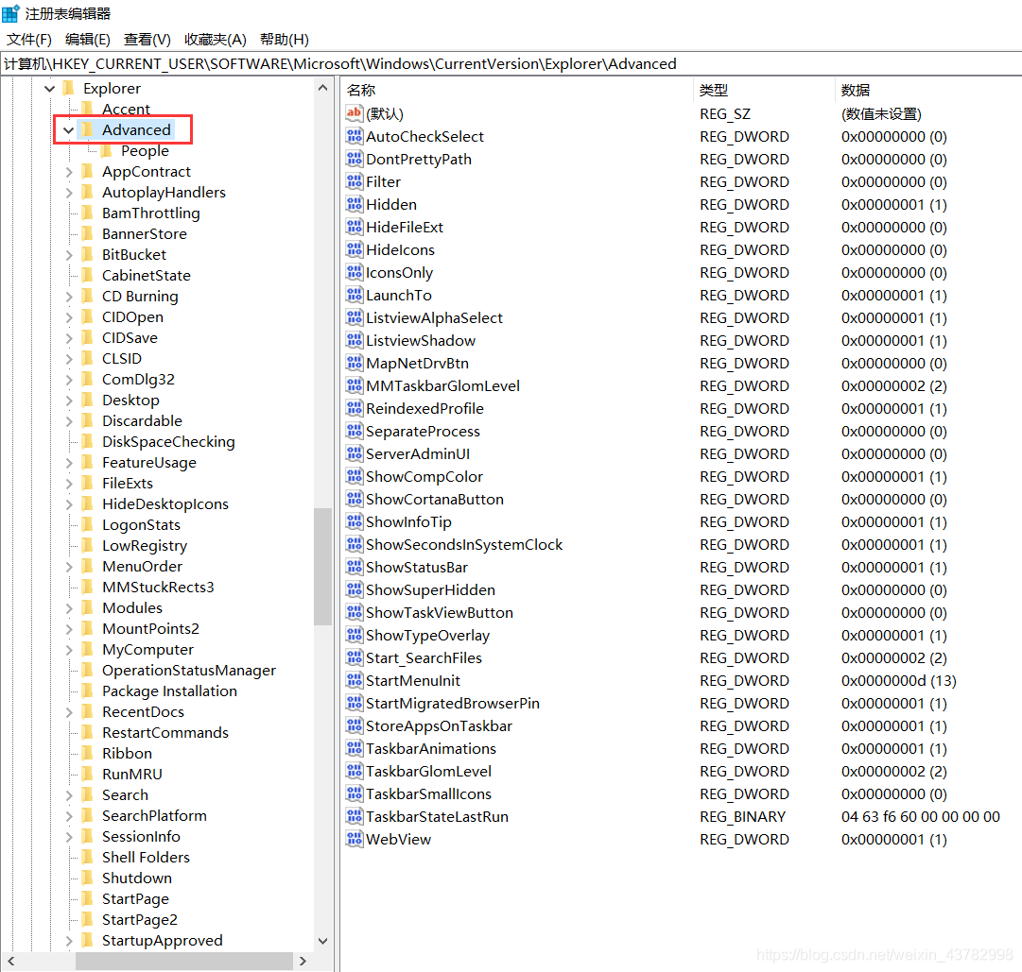Image resolution: width=1022 pixels, height=972 pixels.
Task: Expand the AppContract tree node
Action: [69, 172]
